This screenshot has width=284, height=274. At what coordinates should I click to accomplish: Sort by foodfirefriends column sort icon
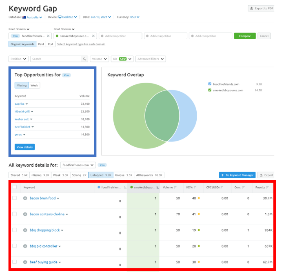125,187
